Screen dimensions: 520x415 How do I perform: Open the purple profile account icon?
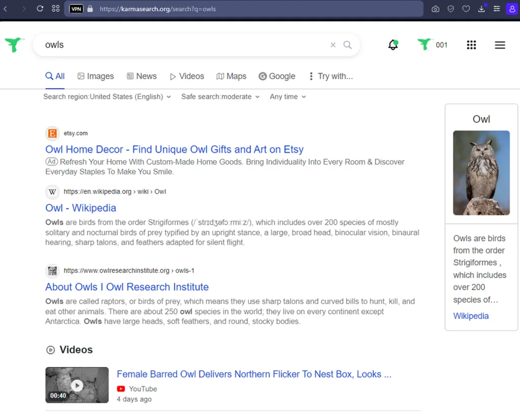[x=512, y=9]
